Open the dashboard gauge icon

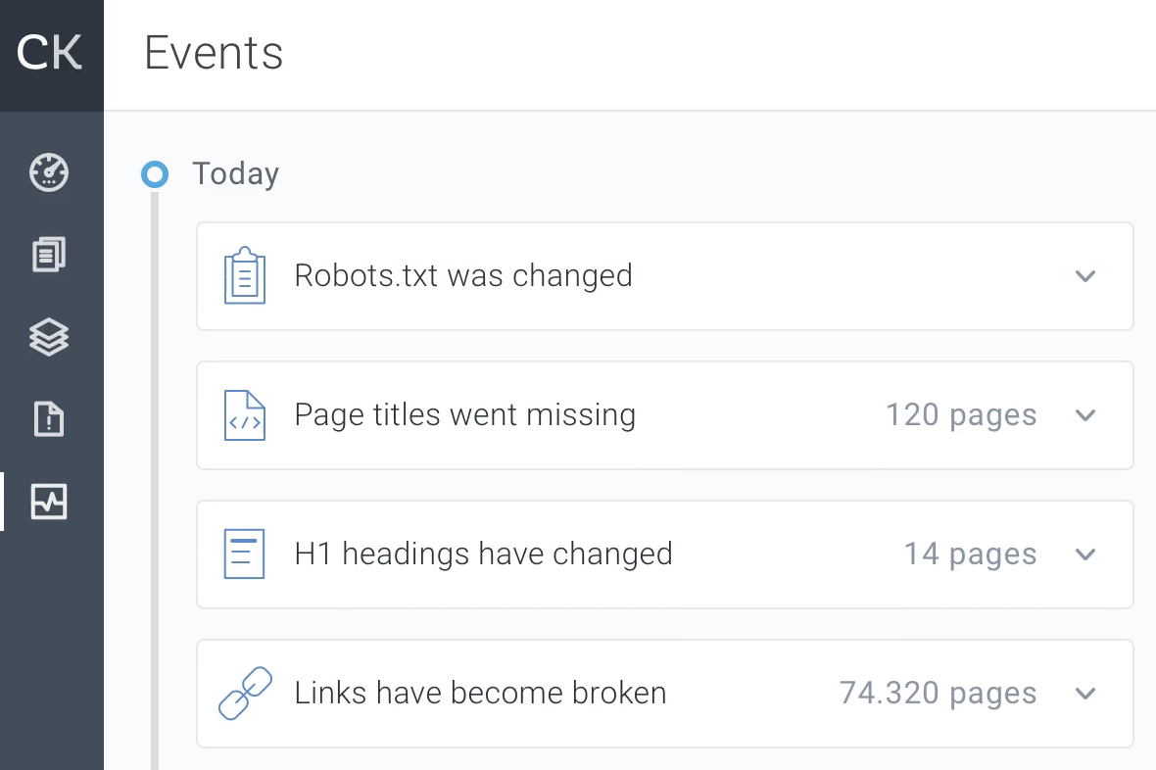[49, 172]
